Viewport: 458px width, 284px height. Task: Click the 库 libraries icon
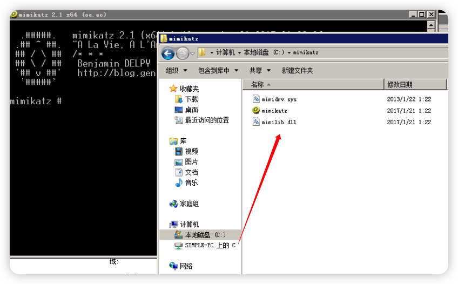pos(173,141)
